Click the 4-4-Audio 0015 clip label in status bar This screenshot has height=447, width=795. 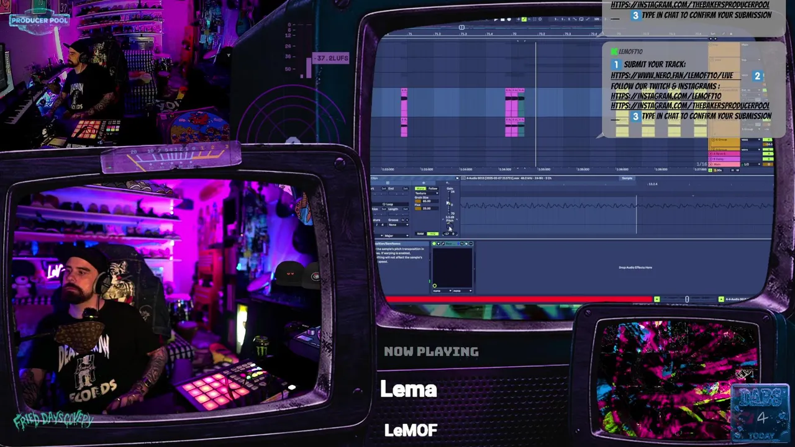(x=737, y=299)
